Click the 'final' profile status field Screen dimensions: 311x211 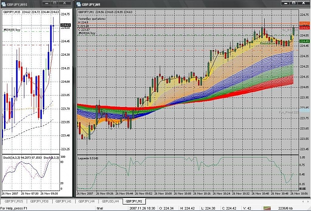tap(100, 209)
